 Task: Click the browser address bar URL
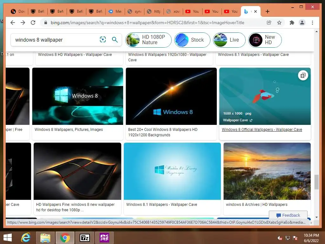click(147, 23)
